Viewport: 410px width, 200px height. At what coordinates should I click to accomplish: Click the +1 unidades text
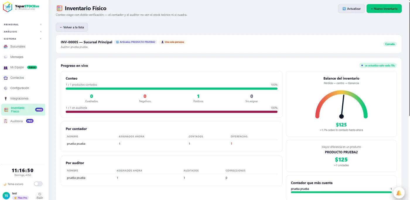(341, 165)
